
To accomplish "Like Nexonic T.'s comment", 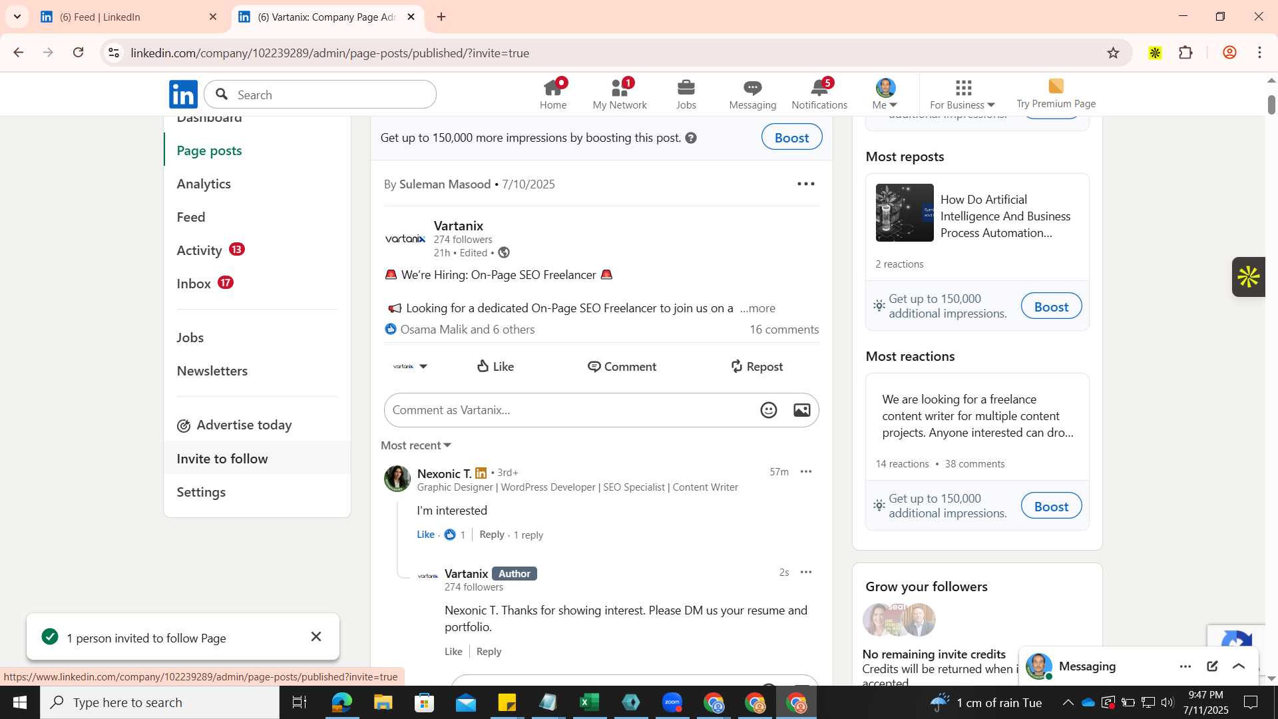I will (425, 535).
